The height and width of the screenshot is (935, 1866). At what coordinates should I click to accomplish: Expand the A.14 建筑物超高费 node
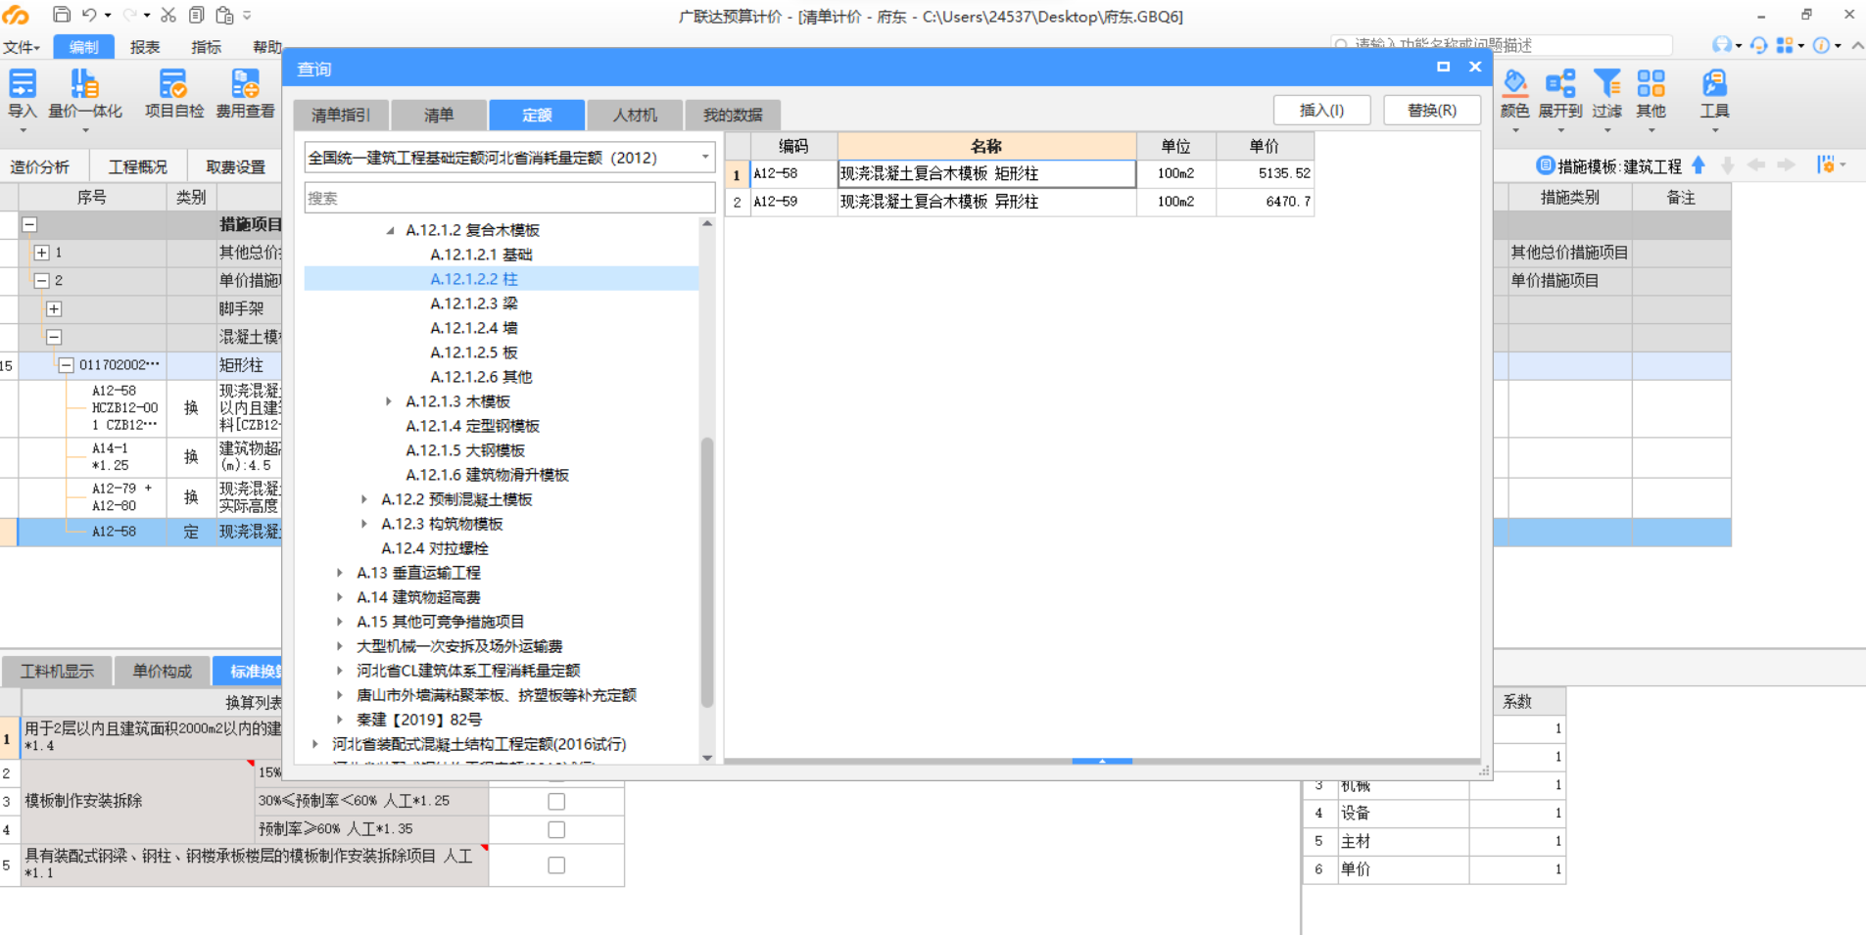(340, 597)
